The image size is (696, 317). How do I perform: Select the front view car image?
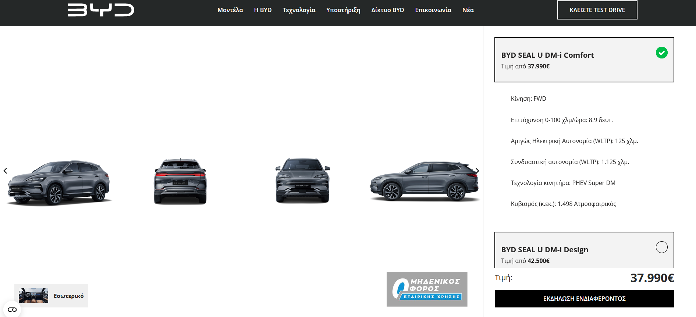click(x=303, y=180)
